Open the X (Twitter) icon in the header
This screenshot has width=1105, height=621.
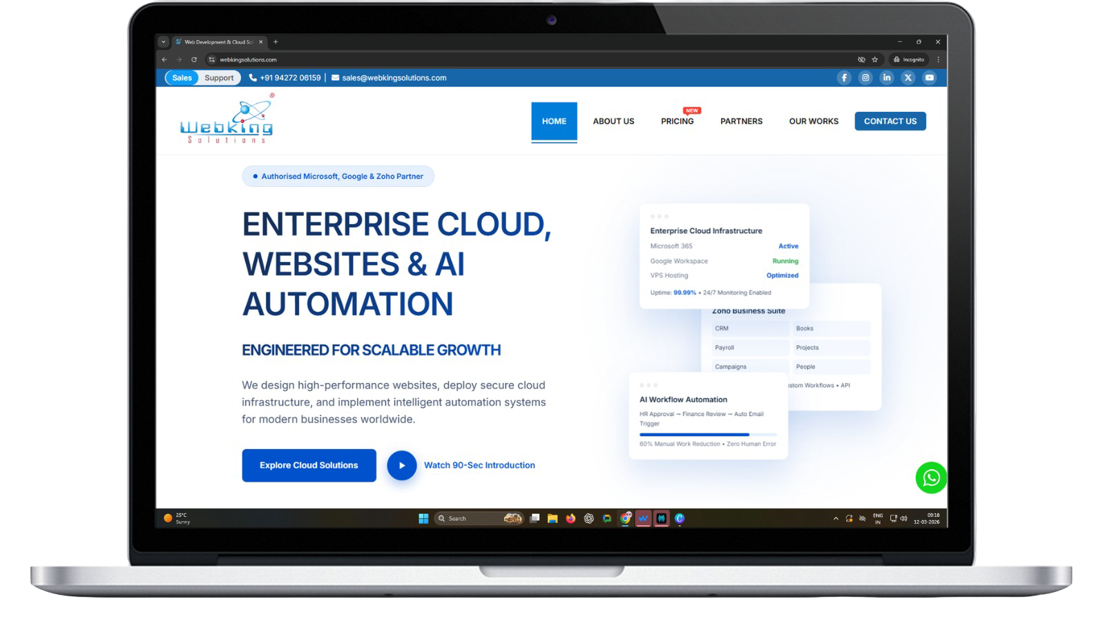(x=907, y=77)
